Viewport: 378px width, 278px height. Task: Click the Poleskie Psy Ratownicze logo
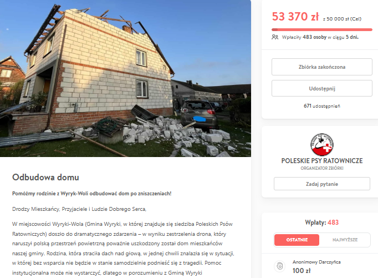[322, 145]
